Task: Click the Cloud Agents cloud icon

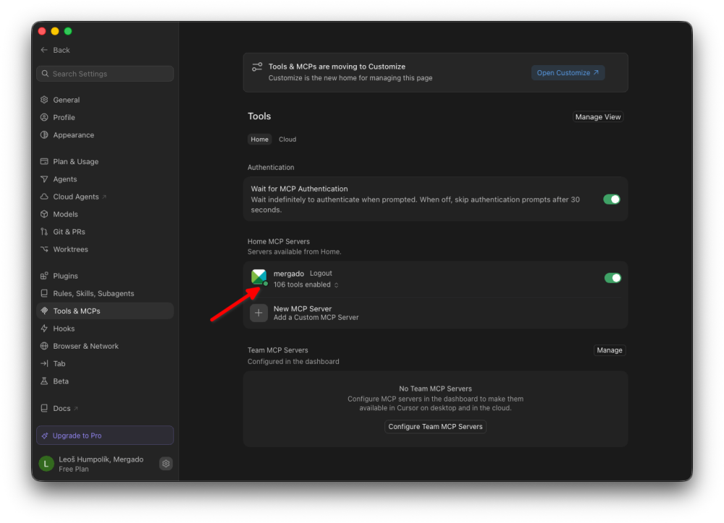Action: (x=44, y=197)
